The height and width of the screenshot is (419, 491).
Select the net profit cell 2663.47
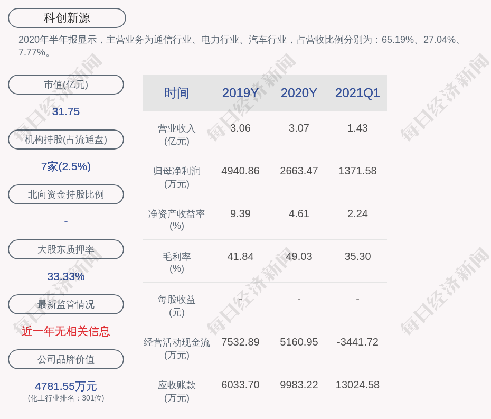[x=299, y=171]
